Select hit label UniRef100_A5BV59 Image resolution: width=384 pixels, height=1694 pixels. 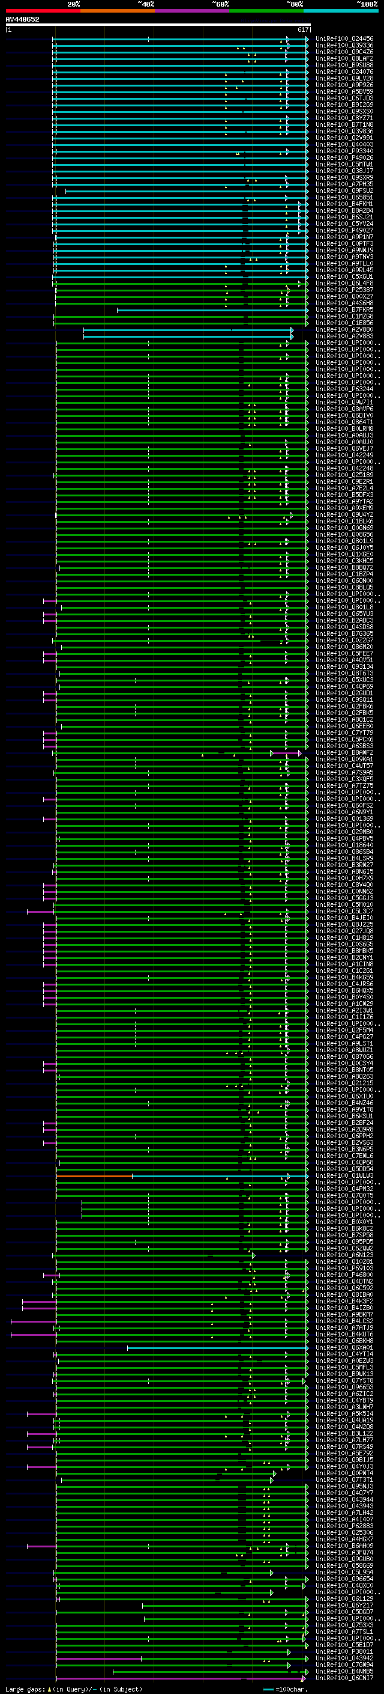click(344, 91)
